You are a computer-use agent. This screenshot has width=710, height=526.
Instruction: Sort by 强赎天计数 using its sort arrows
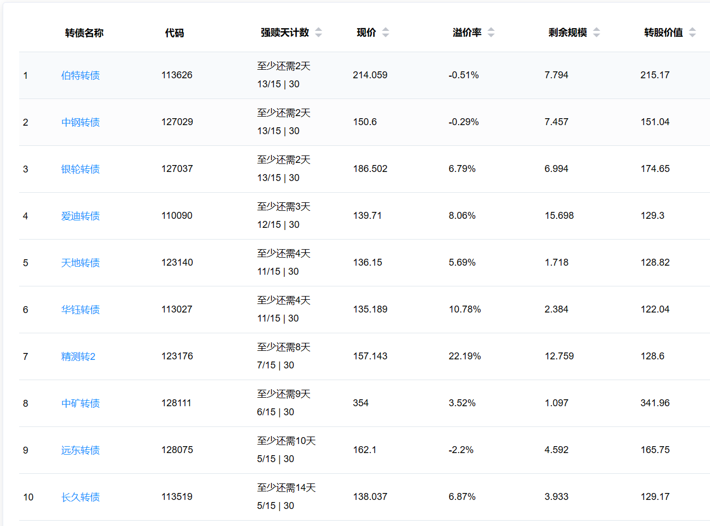[x=319, y=32]
